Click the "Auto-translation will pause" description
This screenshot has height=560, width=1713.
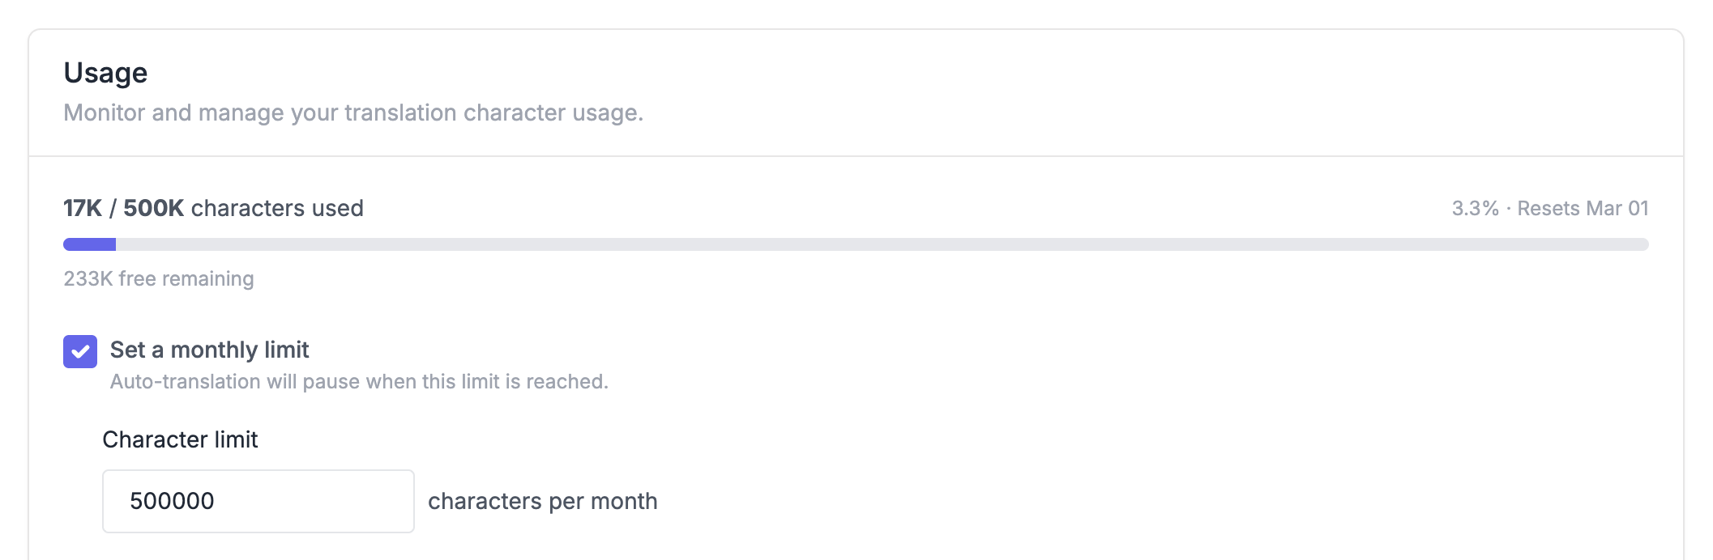click(359, 381)
